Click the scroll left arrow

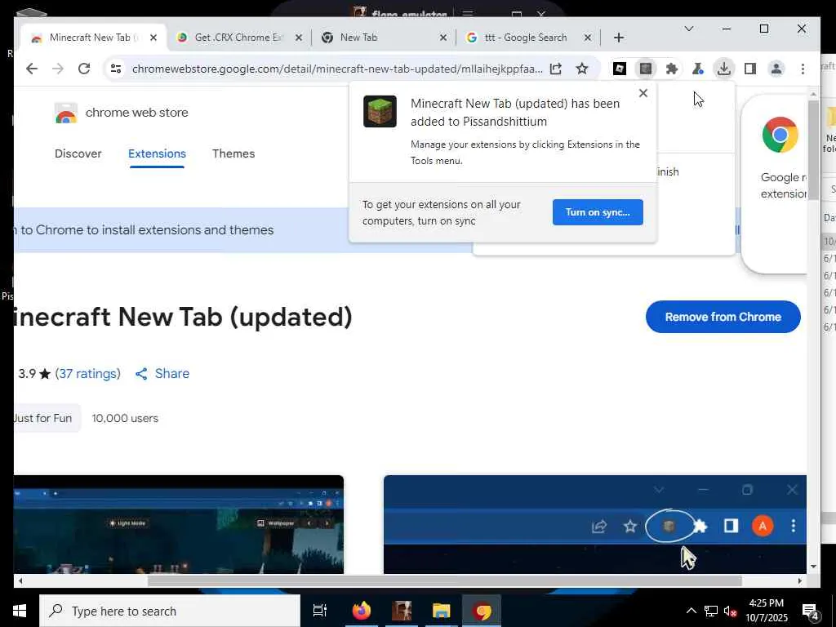(x=20, y=580)
